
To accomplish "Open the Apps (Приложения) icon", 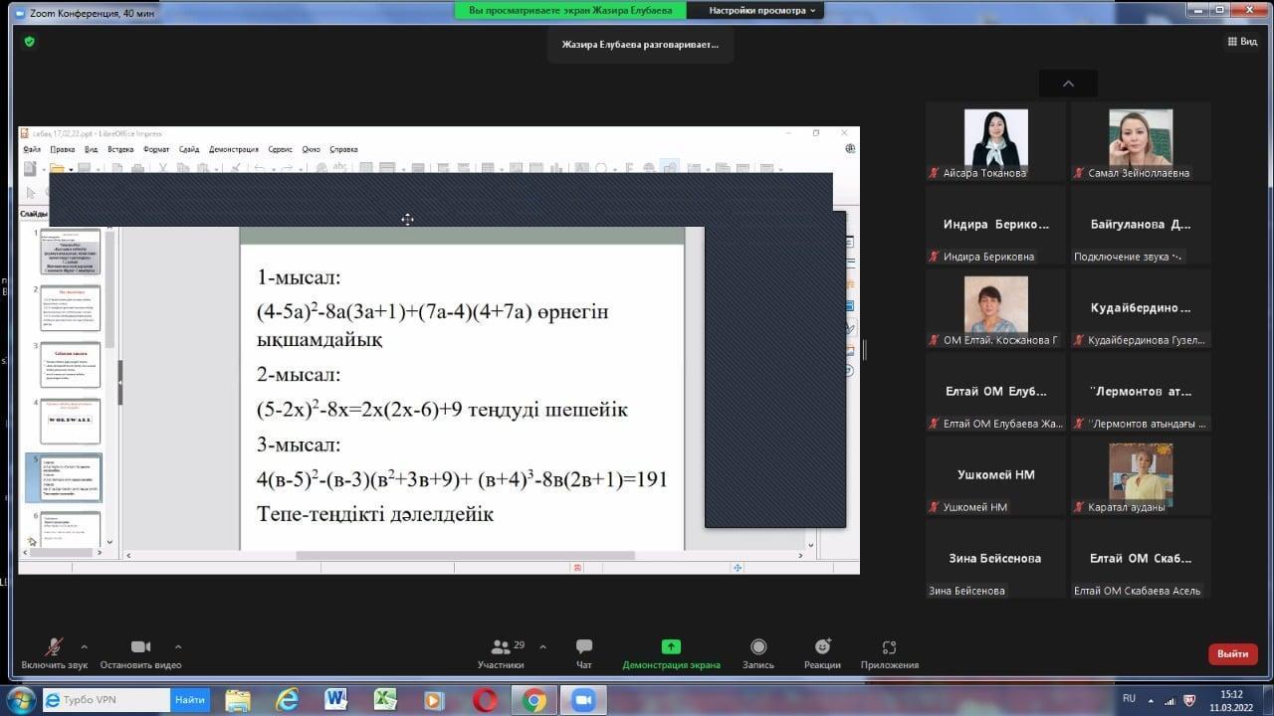I will tap(889, 647).
